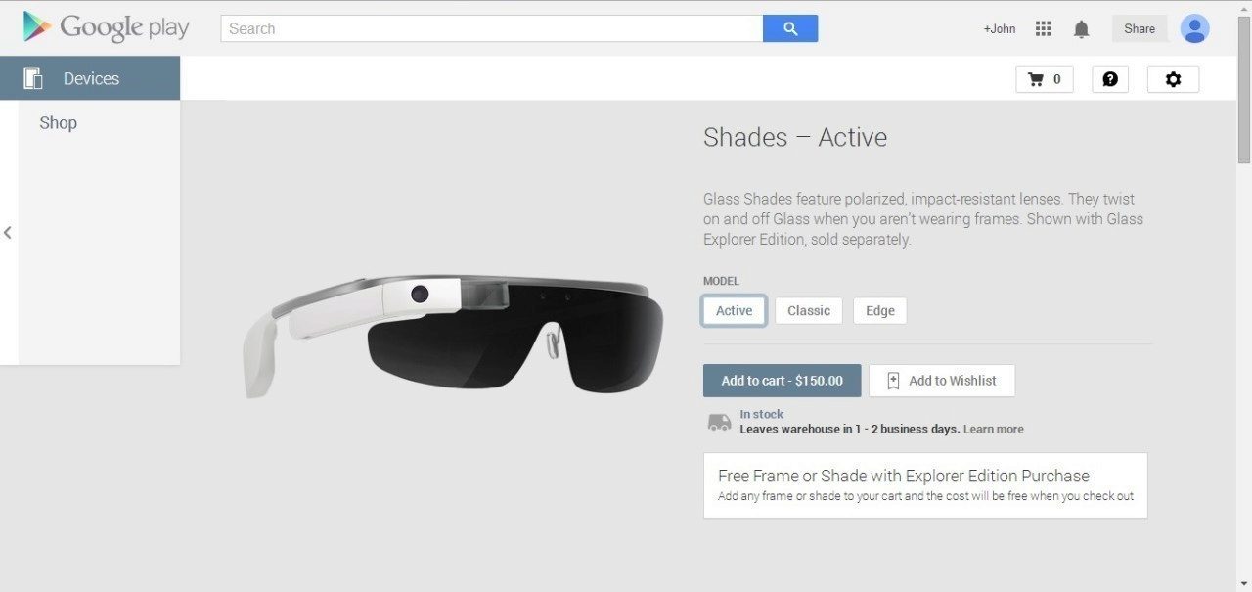Open the notifications bell
Screen dimensions: 1252x592
1081,29
